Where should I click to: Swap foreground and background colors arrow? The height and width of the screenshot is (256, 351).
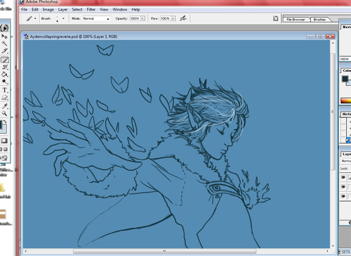[x=5, y=122]
